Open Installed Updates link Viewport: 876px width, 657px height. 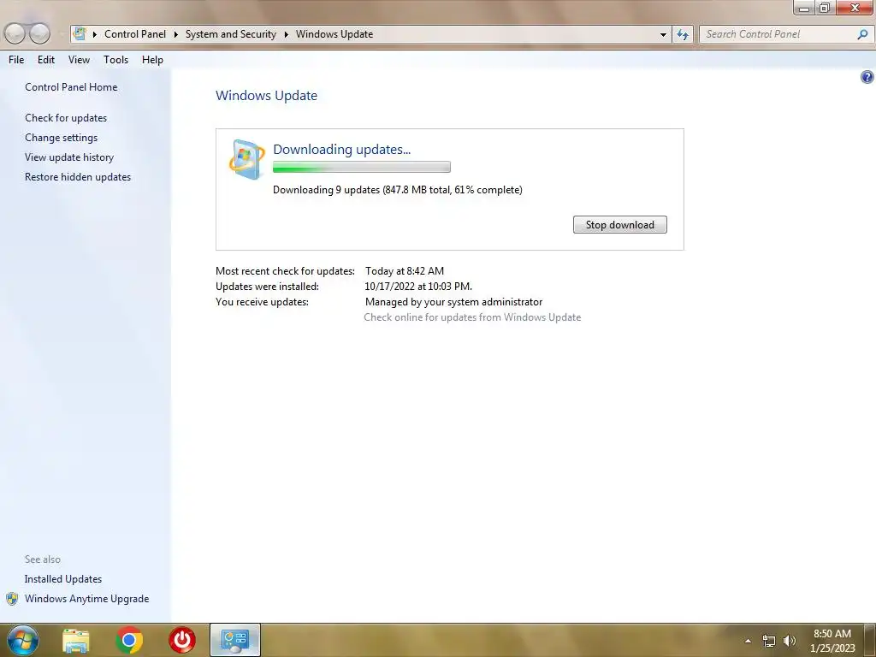coord(63,579)
